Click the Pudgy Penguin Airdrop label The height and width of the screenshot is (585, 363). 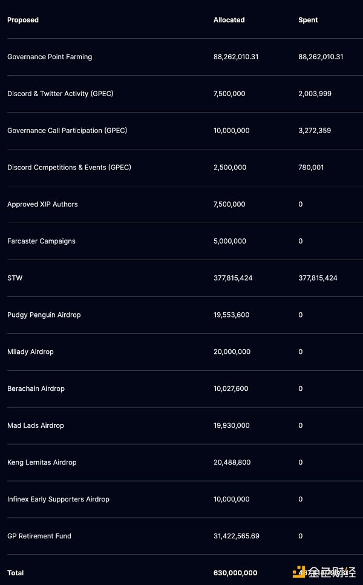(x=44, y=315)
